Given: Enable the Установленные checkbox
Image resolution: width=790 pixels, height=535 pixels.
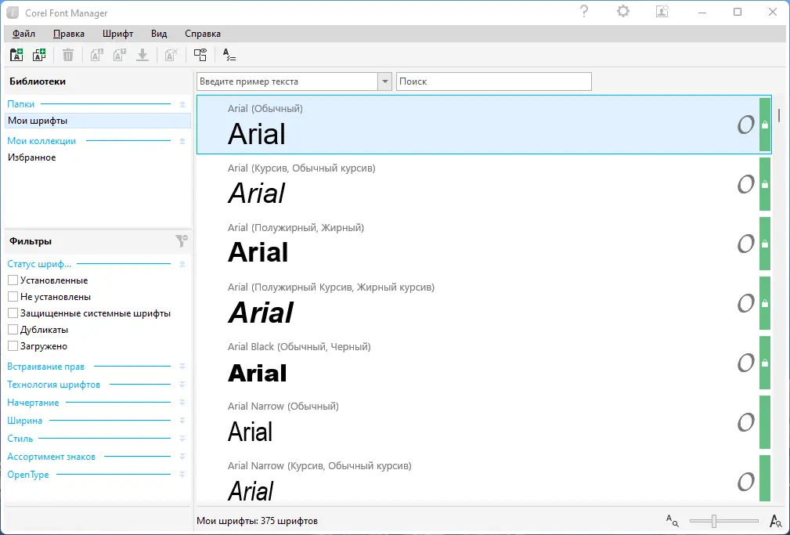Looking at the screenshot, I should (x=13, y=280).
